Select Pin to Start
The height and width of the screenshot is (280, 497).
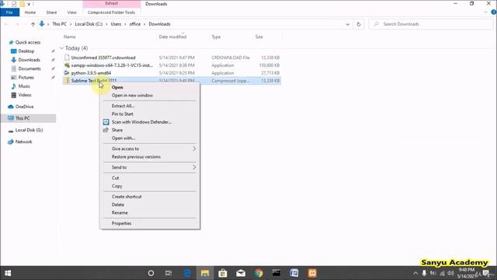tap(123, 114)
